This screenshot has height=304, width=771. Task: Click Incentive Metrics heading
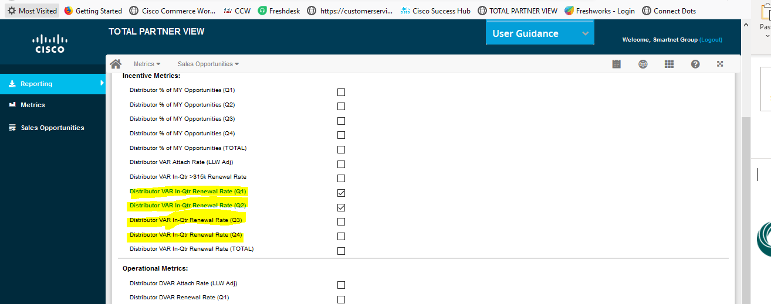pyautogui.click(x=151, y=76)
